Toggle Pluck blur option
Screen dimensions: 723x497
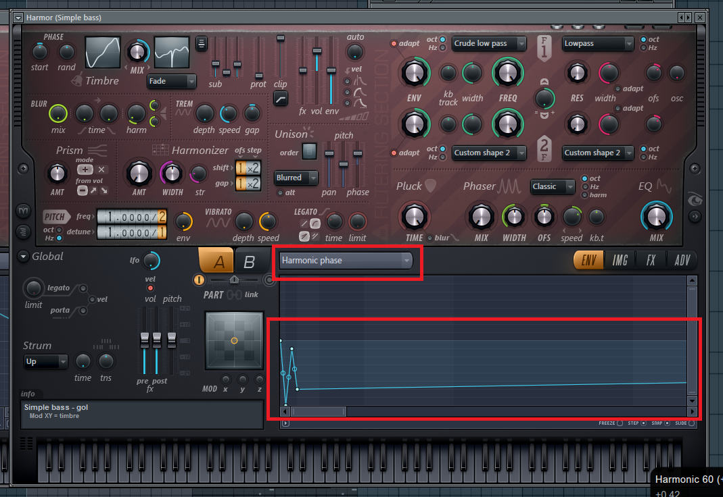click(429, 238)
